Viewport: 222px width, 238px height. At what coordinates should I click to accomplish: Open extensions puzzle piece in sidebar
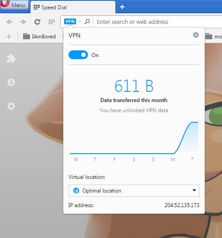click(11, 58)
